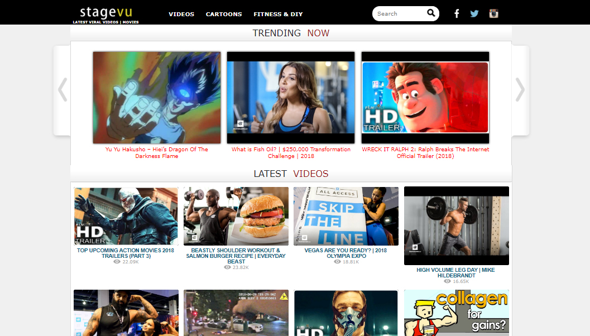Click the action movies HD trailer thumbnail
The height and width of the screenshot is (336, 590).
tap(126, 217)
